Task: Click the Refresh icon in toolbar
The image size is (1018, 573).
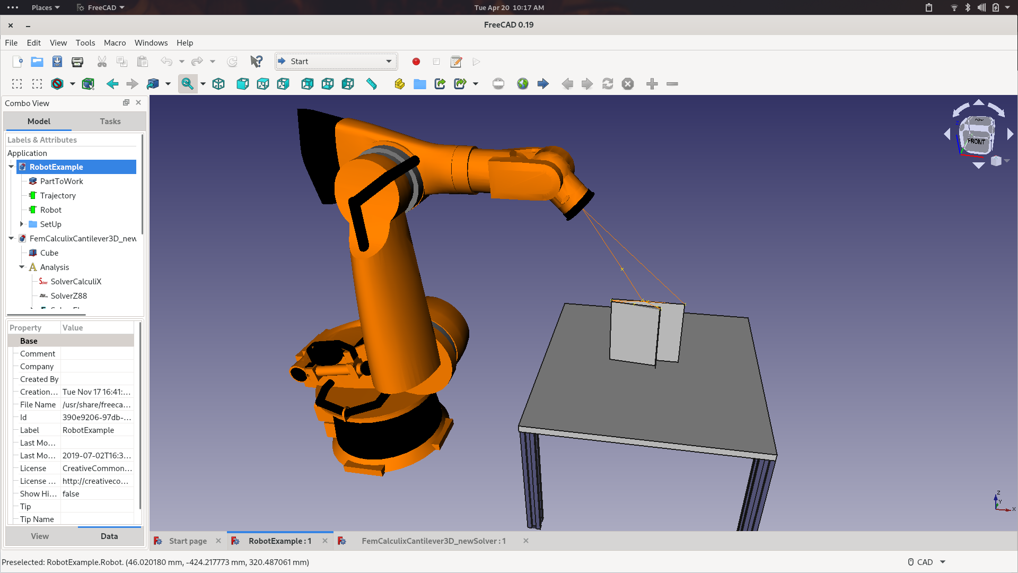Action: pyautogui.click(x=232, y=62)
